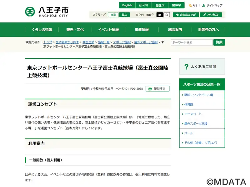The image size is (250, 187).
Task: Start audio read-aloud with 音声読み上げ
Action: click(186, 15)
